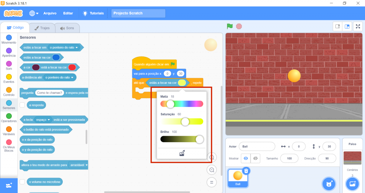This screenshot has height=193, width=365.
Task: Click the Matiz hue slider handle
Action: click(170, 104)
